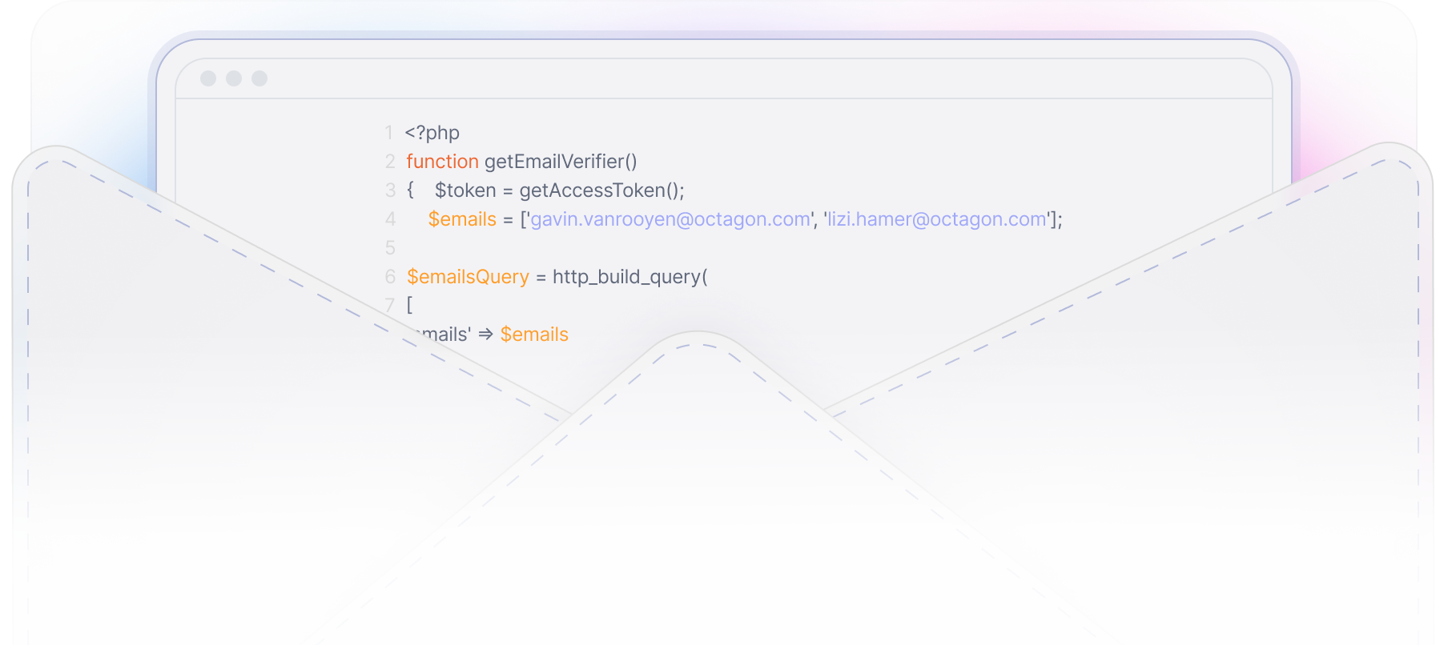Select line number 6 in the gutter
Image resolution: width=1448 pixels, height=645 pixels.
pos(390,277)
